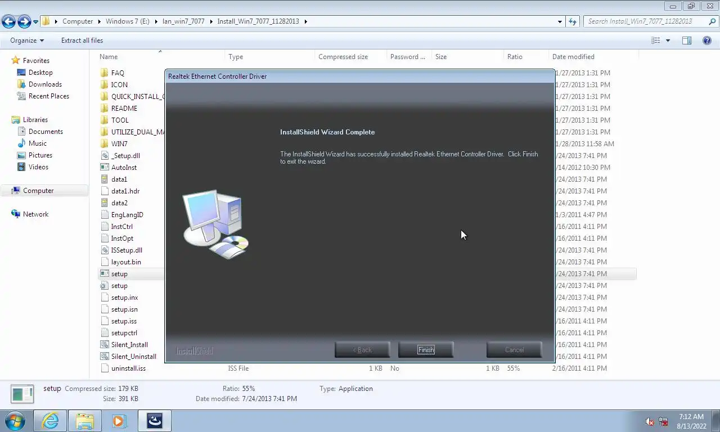Select Desktop in the navigation pane
Image resolution: width=720 pixels, height=432 pixels.
pyautogui.click(x=40, y=73)
